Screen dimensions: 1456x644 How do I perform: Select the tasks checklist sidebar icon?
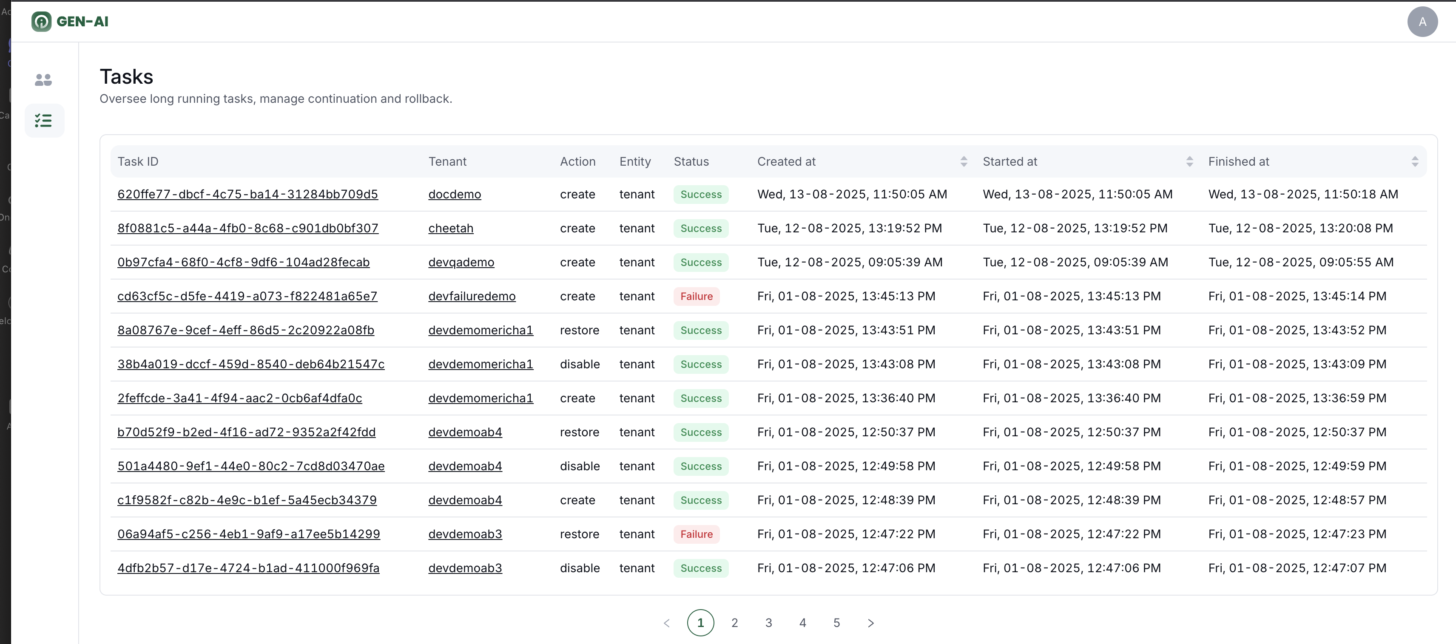(43, 120)
